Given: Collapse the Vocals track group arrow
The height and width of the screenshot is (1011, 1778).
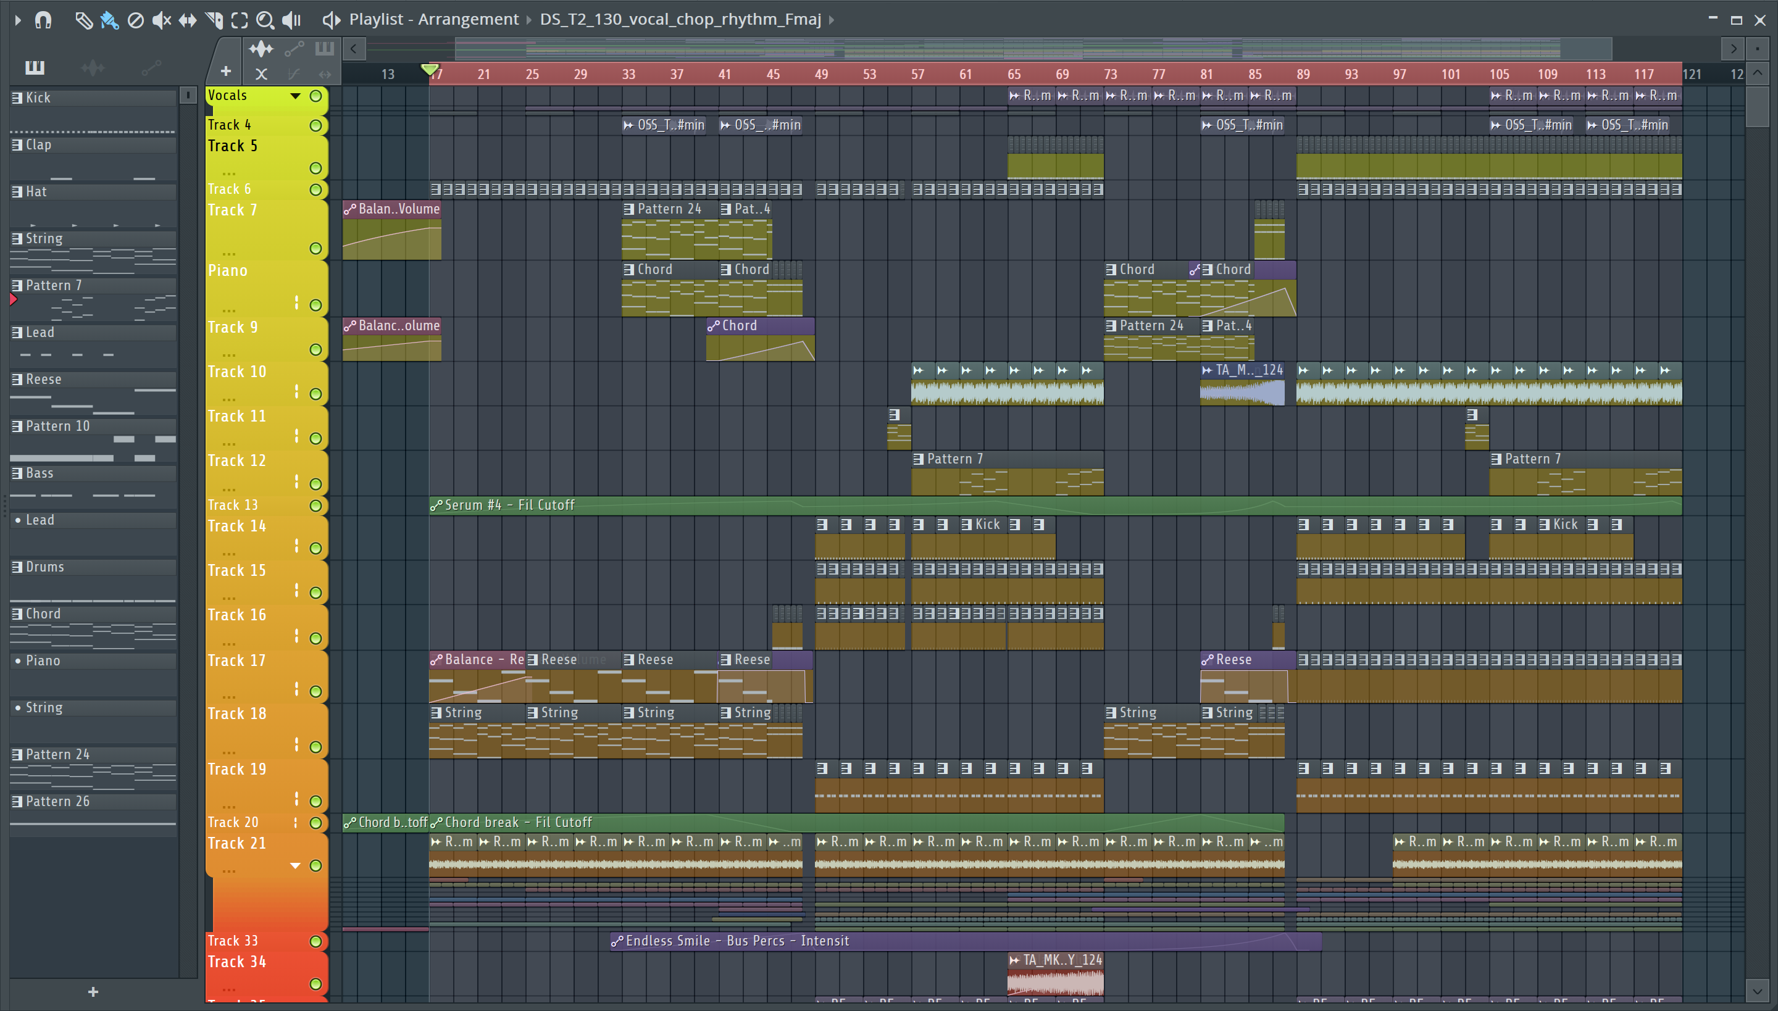Looking at the screenshot, I should point(295,96).
